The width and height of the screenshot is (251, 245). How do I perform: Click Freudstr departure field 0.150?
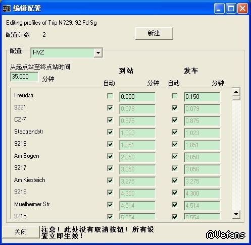coord(202,97)
